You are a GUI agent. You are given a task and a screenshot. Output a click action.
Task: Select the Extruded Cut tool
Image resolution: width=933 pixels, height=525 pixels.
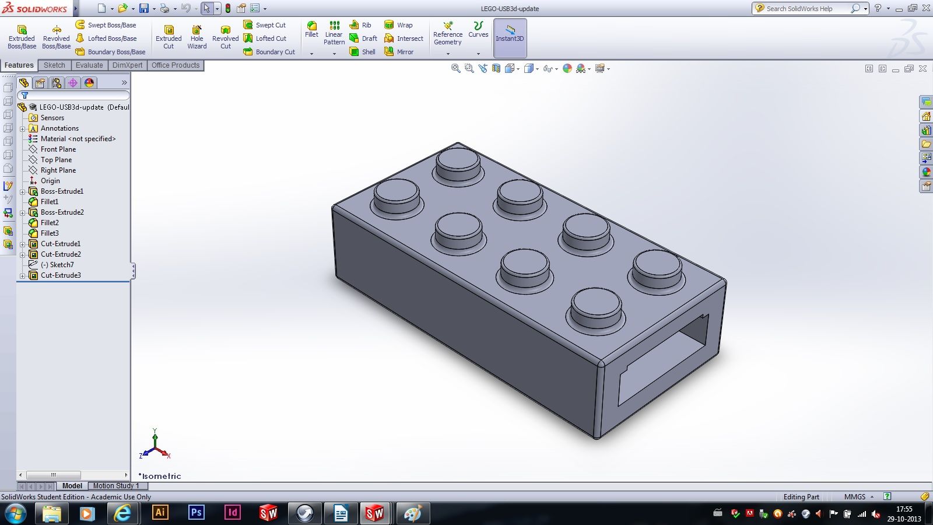pos(169,35)
